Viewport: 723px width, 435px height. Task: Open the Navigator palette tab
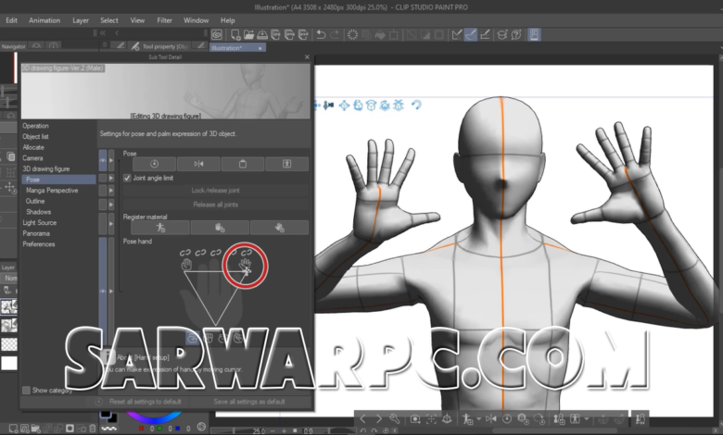[13, 46]
